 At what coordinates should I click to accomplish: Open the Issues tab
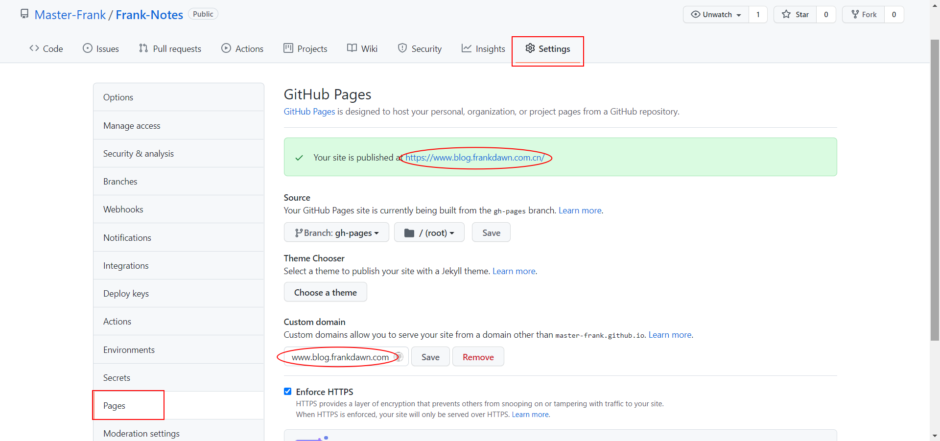[101, 48]
